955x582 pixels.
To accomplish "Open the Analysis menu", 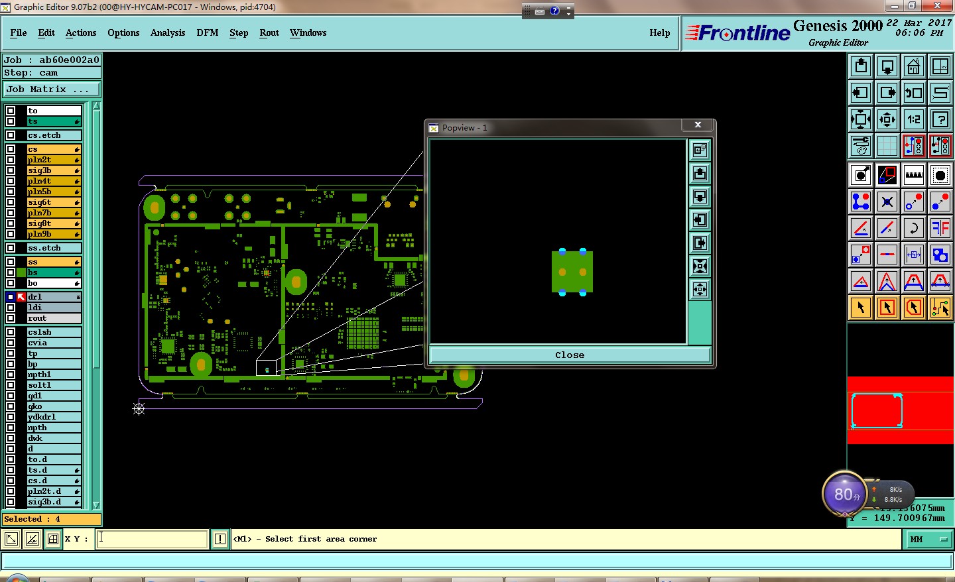I will [x=168, y=32].
